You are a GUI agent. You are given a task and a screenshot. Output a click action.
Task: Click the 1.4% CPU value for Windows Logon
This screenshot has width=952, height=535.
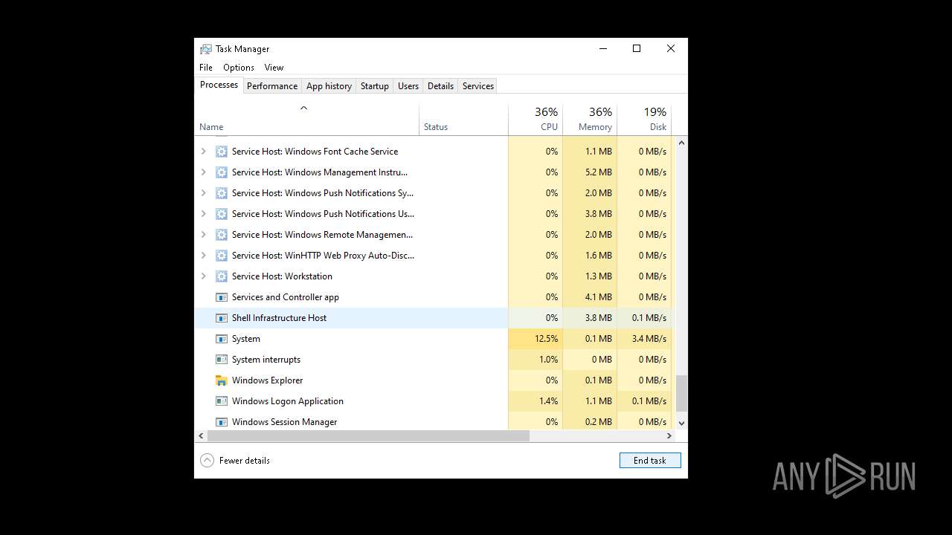click(x=548, y=401)
